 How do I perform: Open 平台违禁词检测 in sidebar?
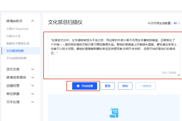pos(16,58)
